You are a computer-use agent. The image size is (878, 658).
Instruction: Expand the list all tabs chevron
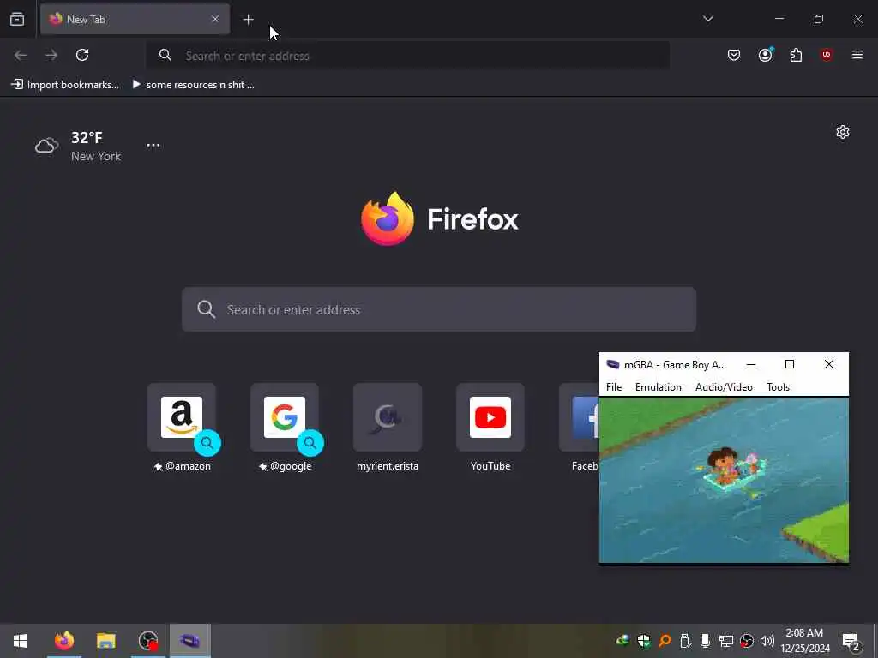point(707,19)
